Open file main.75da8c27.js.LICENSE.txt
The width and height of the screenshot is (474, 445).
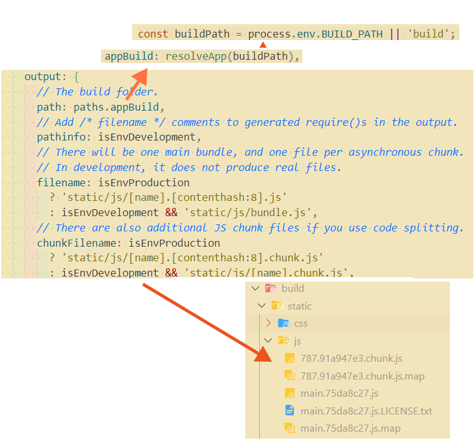[x=367, y=411]
